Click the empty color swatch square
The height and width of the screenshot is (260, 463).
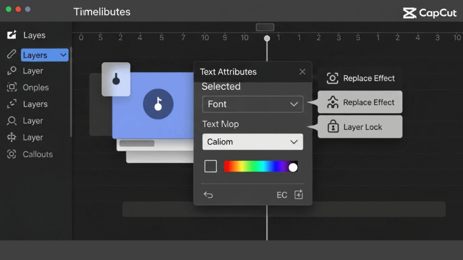coord(211,166)
